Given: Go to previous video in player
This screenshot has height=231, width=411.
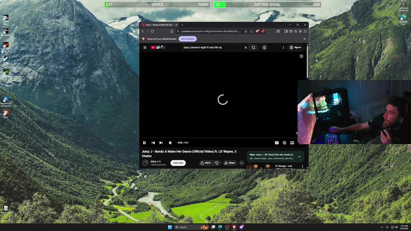Looking at the screenshot, I should coord(153,143).
